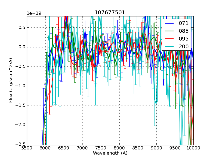Select the 095 legend label

pyautogui.click(x=184, y=39)
